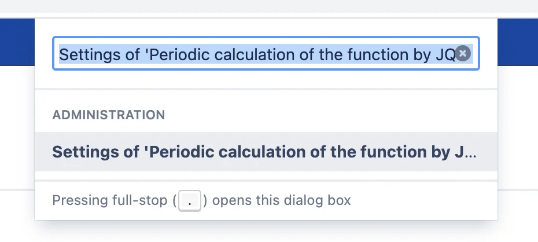Screen dimensions: 538x242
Task: Click the dialog footer area right of hint
Action: tap(423, 201)
